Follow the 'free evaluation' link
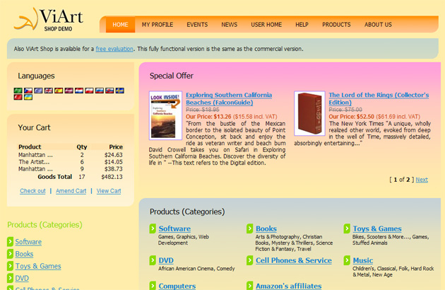Viewport: 445px width, 290px height. click(114, 49)
